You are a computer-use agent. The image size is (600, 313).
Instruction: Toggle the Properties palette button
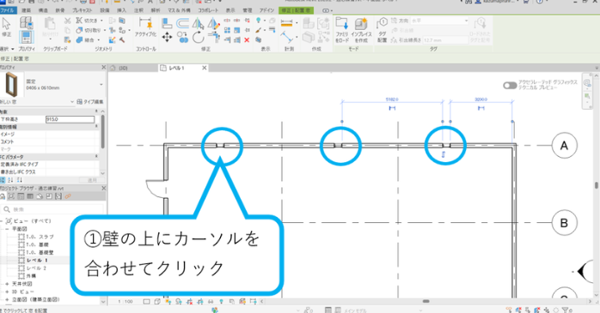(x=26, y=38)
